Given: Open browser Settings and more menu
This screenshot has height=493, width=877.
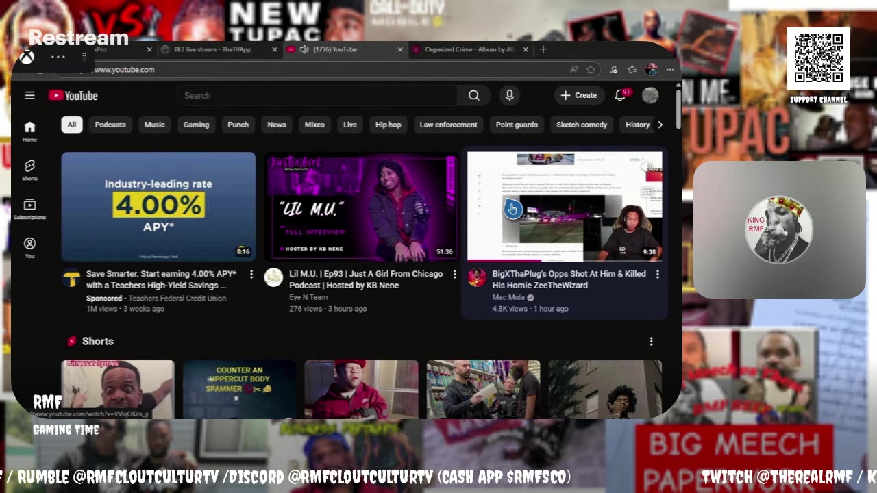Looking at the screenshot, I should pyautogui.click(x=670, y=70).
